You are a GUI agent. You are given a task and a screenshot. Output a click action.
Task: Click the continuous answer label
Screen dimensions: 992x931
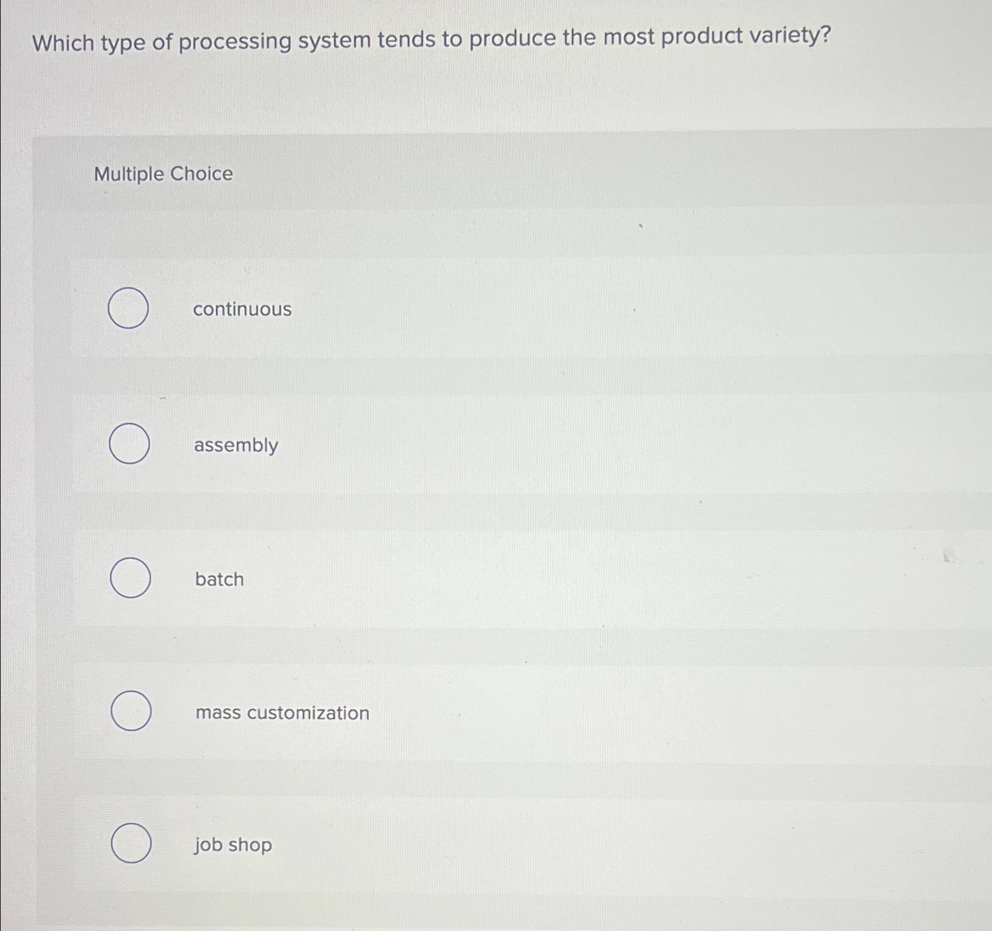(x=242, y=310)
